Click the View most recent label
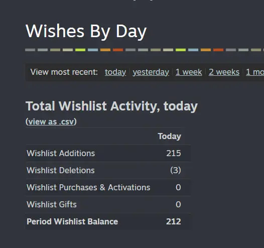This screenshot has height=248, width=264. point(64,72)
